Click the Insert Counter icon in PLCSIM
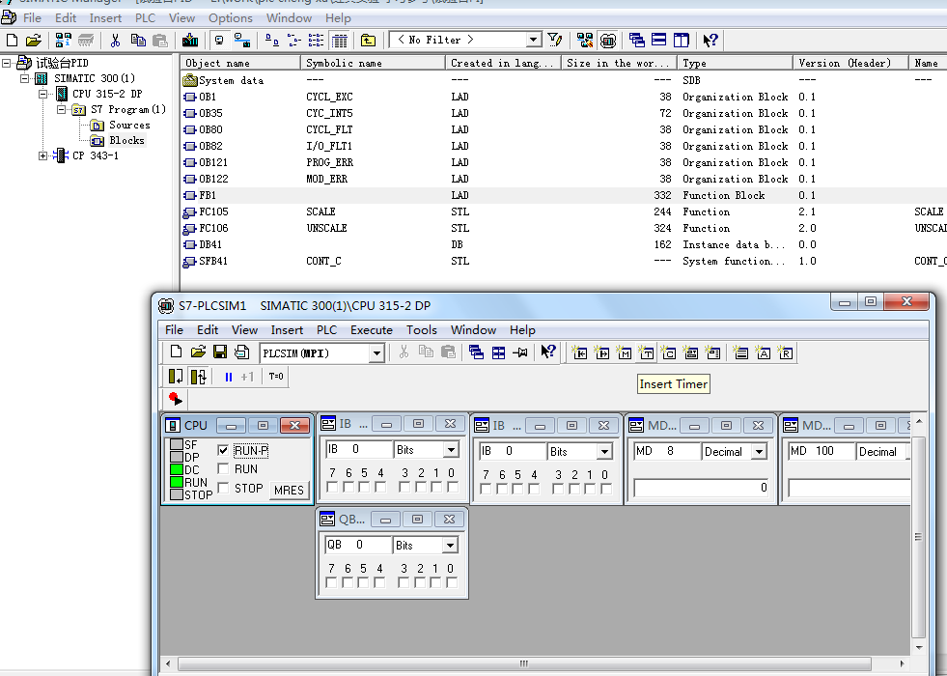947x676 pixels. click(x=668, y=352)
